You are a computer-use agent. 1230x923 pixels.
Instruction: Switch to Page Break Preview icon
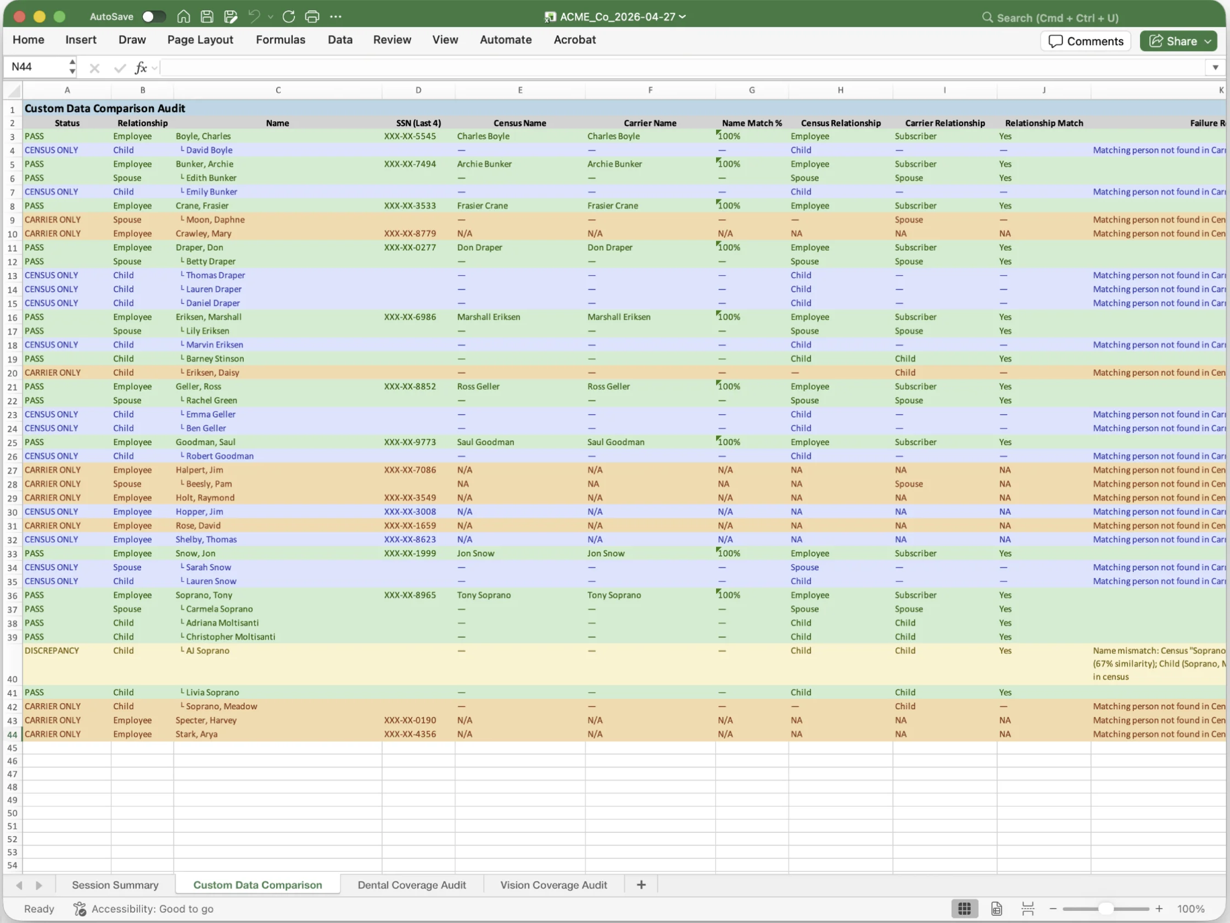[1027, 909]
